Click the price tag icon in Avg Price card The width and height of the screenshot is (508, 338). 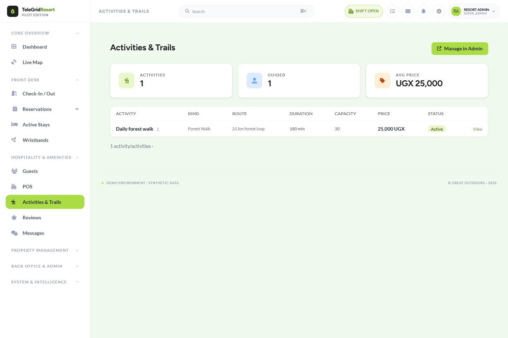point(382,81)
